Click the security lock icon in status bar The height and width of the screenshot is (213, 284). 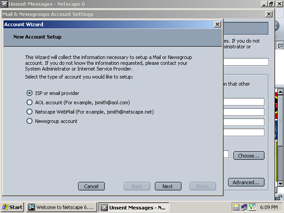(279, 197)
